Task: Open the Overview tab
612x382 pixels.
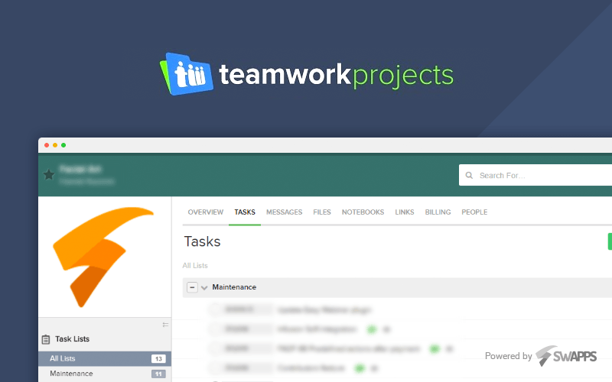Action: (205, 212)
